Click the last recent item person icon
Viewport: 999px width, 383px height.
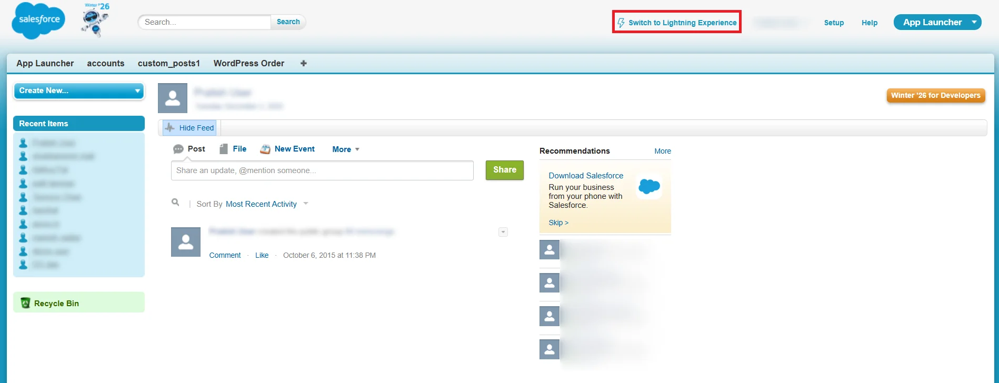[23, 265]
